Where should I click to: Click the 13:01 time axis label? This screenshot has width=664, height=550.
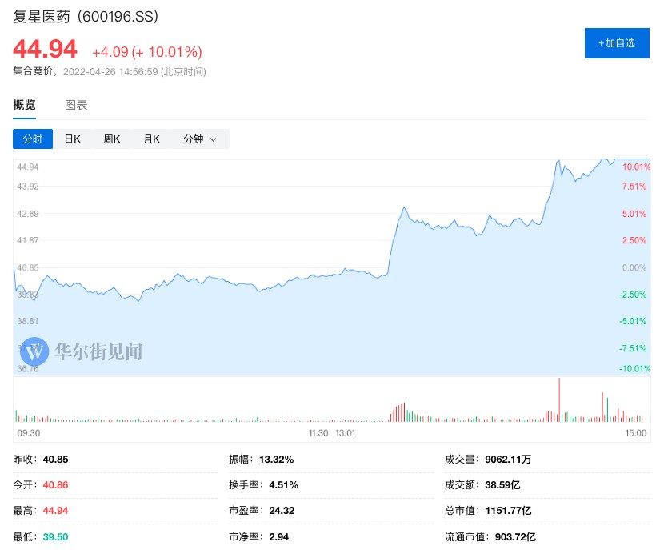346,433
